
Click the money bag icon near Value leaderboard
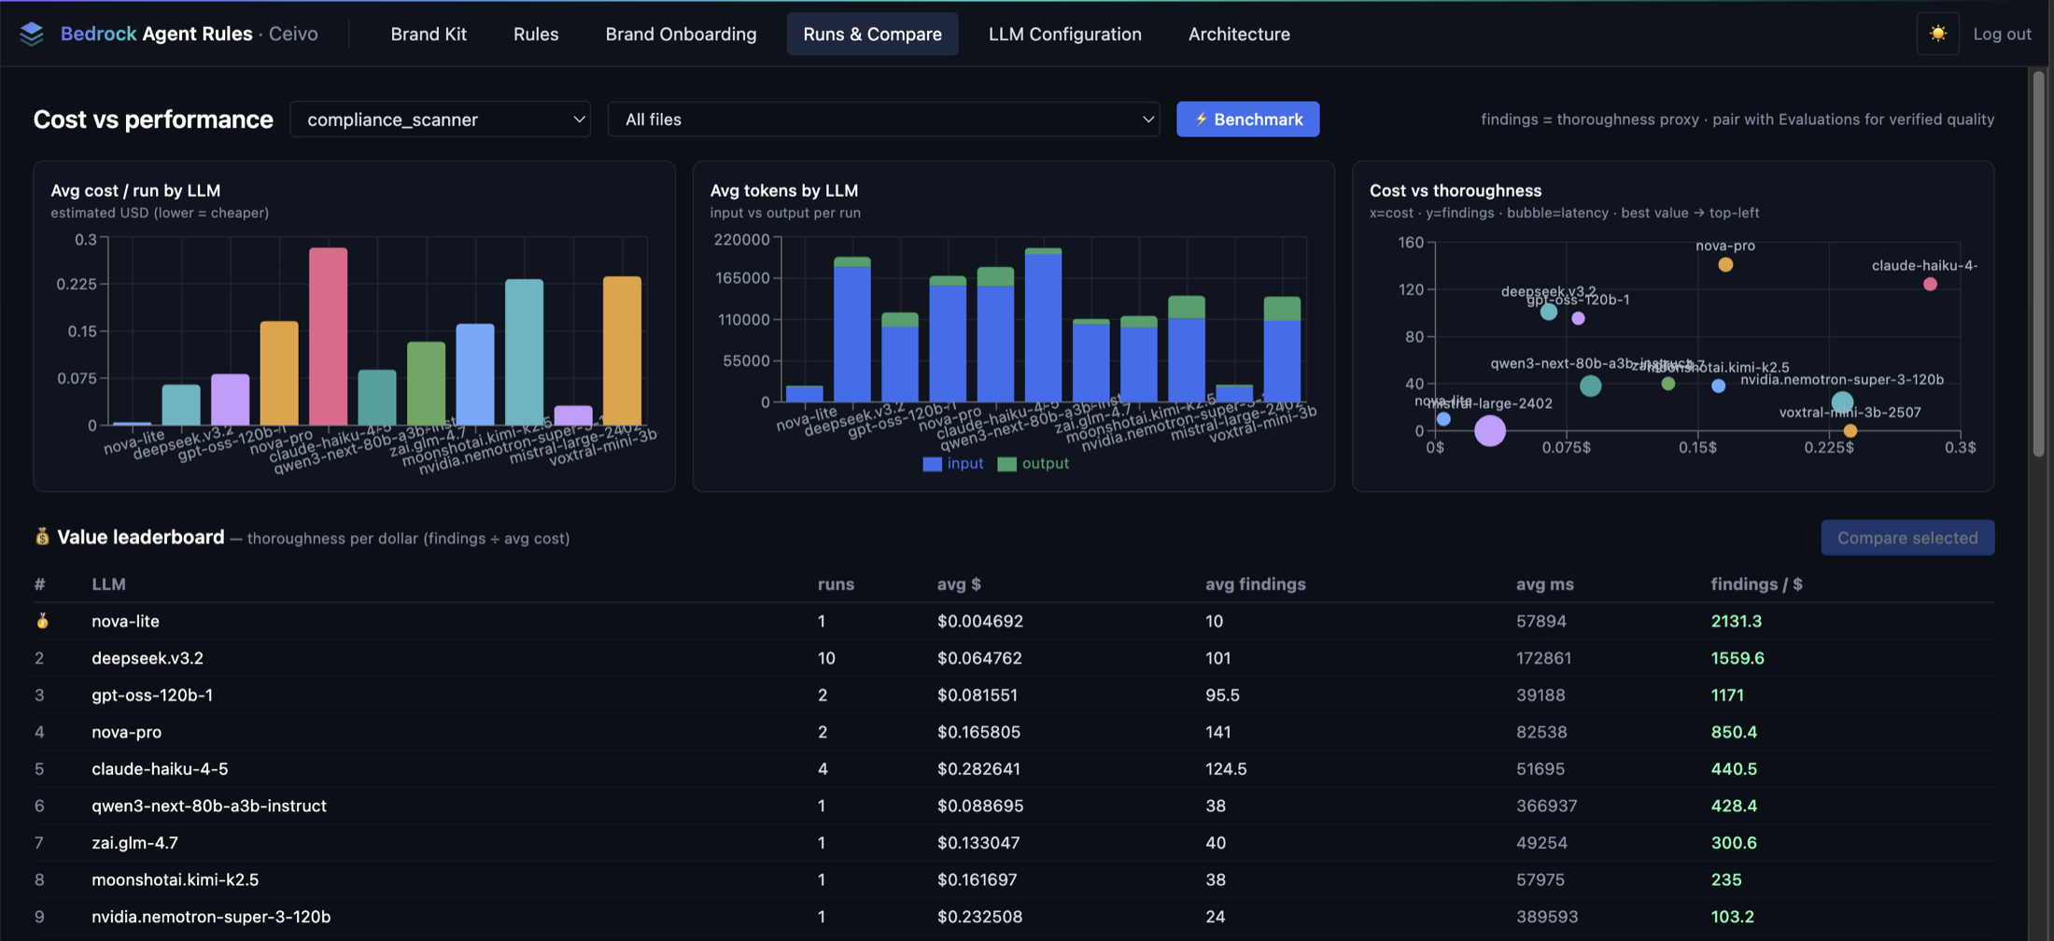pos(42,537)
